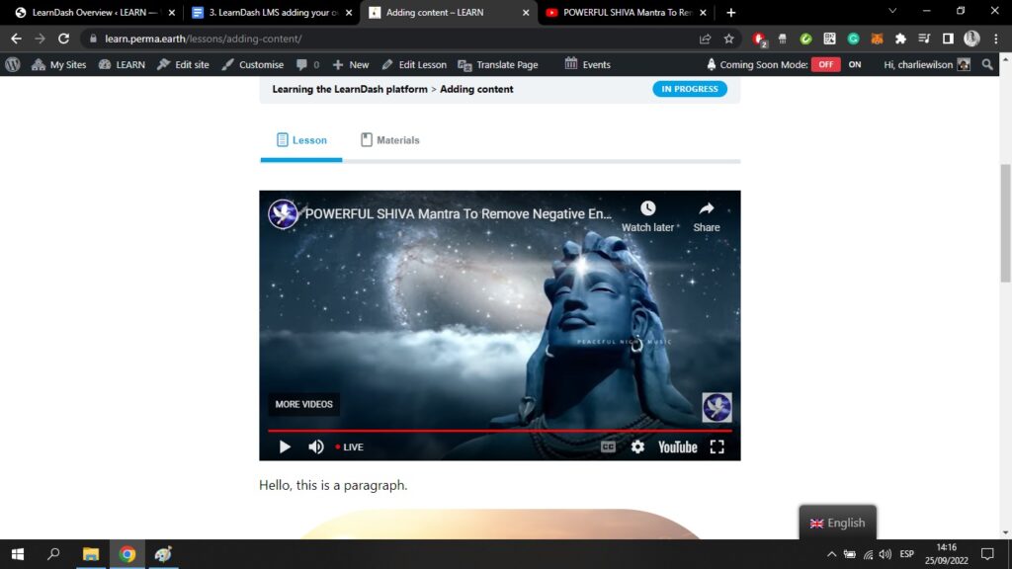Open the My Sites menu
The height and width of the screenshot is (569, 1012).
(x=59, y=64)
